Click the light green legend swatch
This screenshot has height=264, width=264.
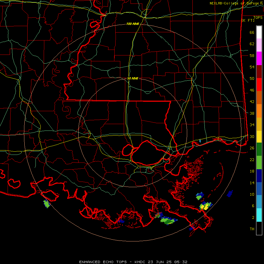259,163
